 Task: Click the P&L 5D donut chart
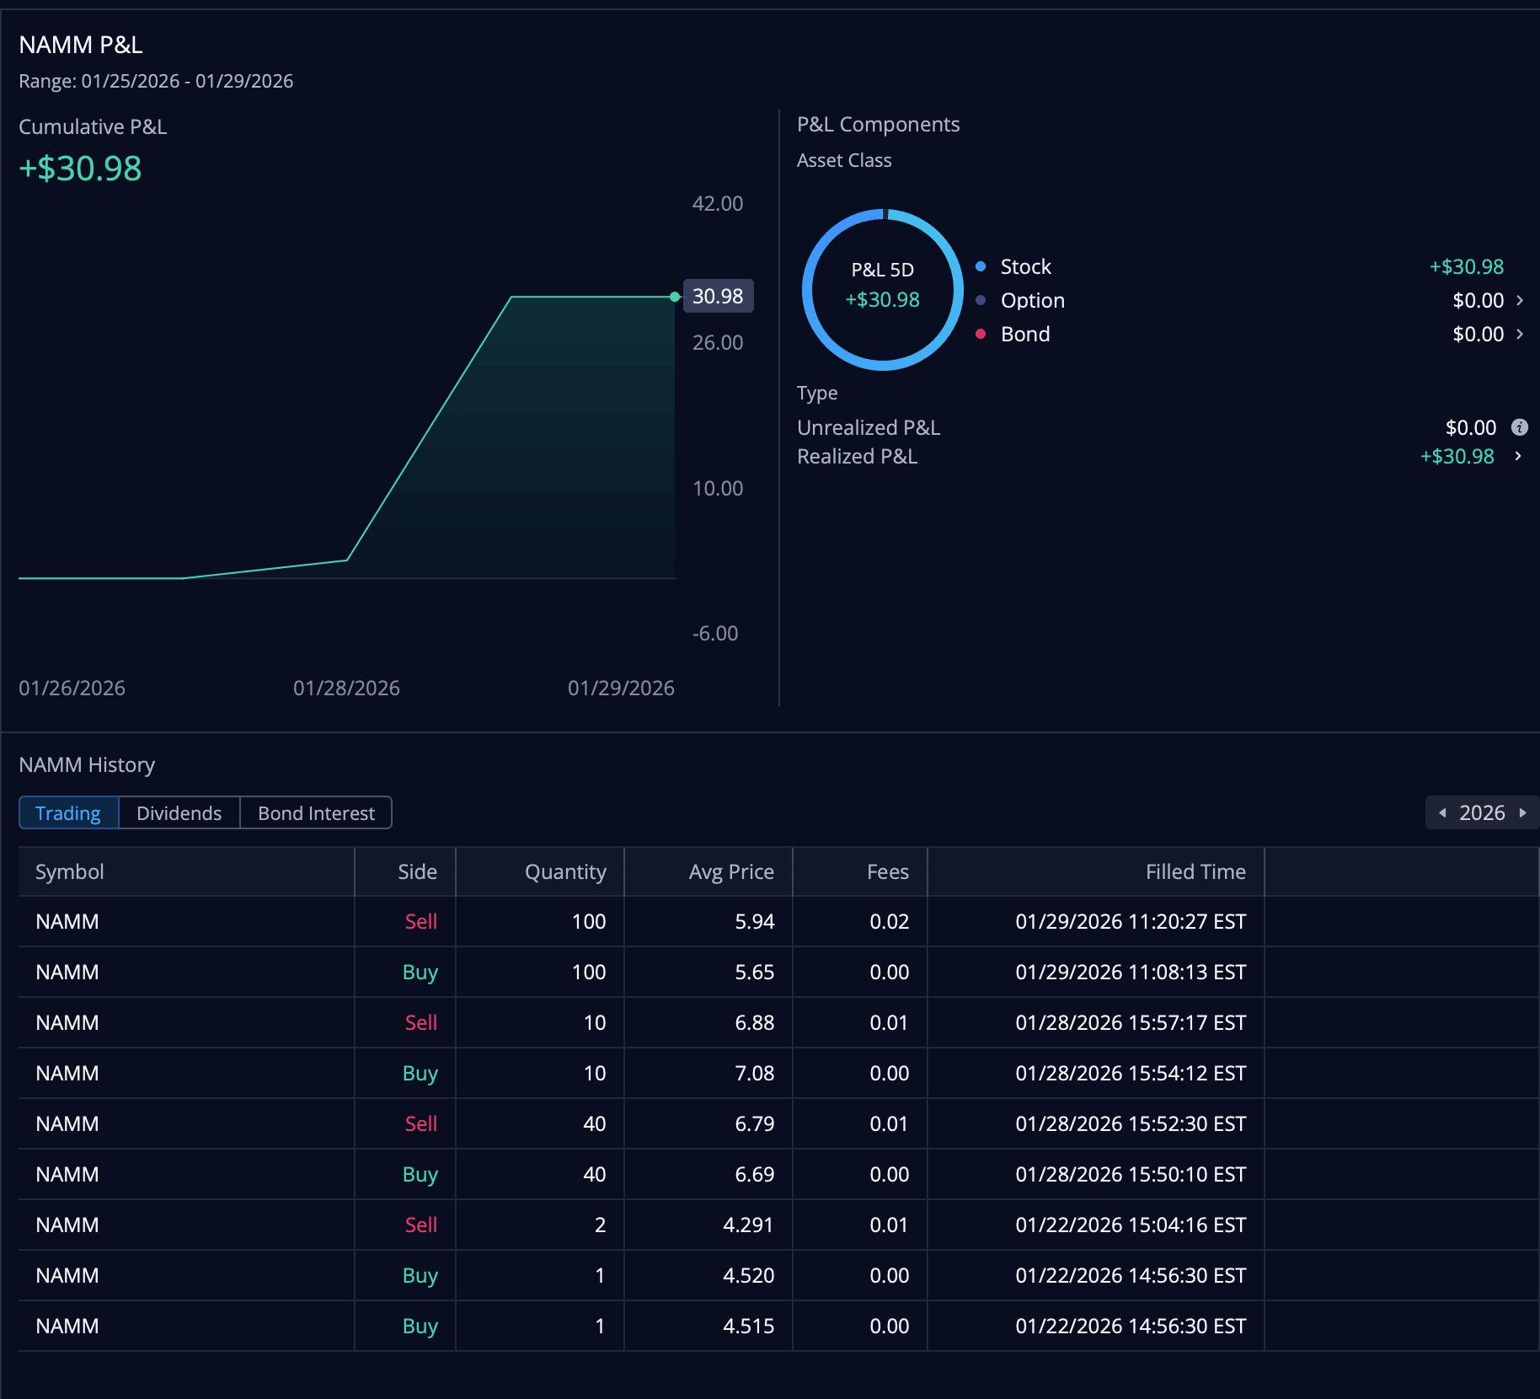point(882,289)
